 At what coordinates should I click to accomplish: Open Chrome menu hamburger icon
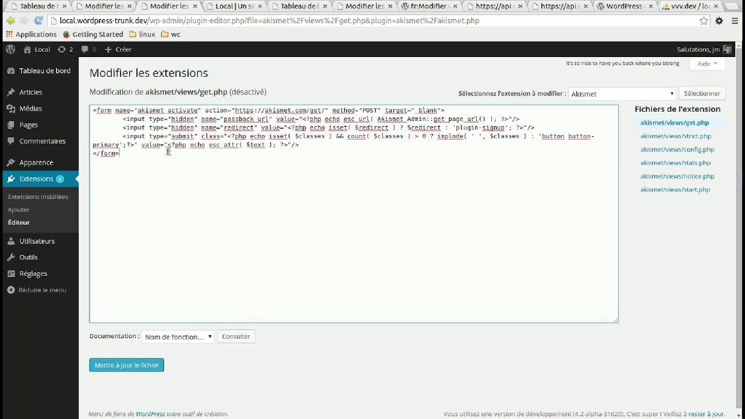[x=734, y=20]
